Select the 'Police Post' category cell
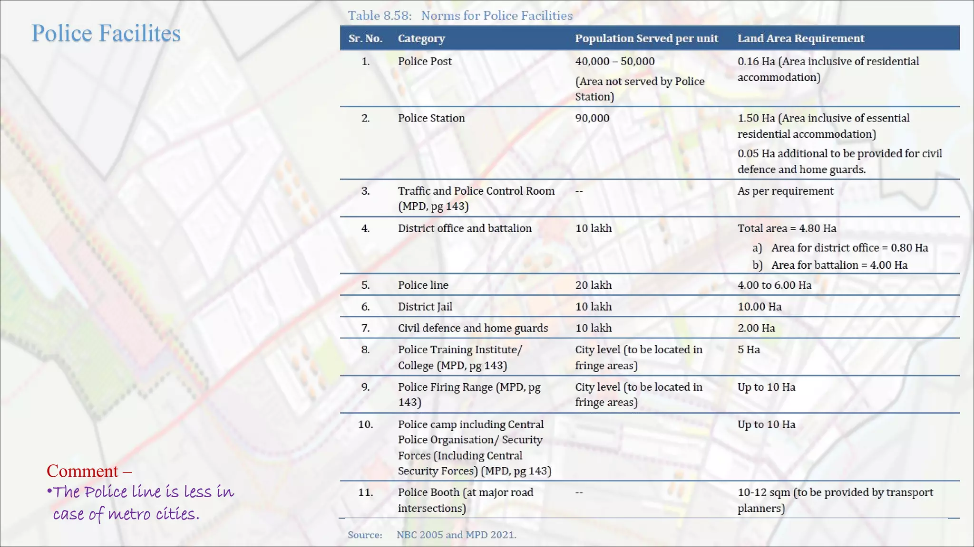The height and width of the screenshot is (547, 974). (425, 61)
